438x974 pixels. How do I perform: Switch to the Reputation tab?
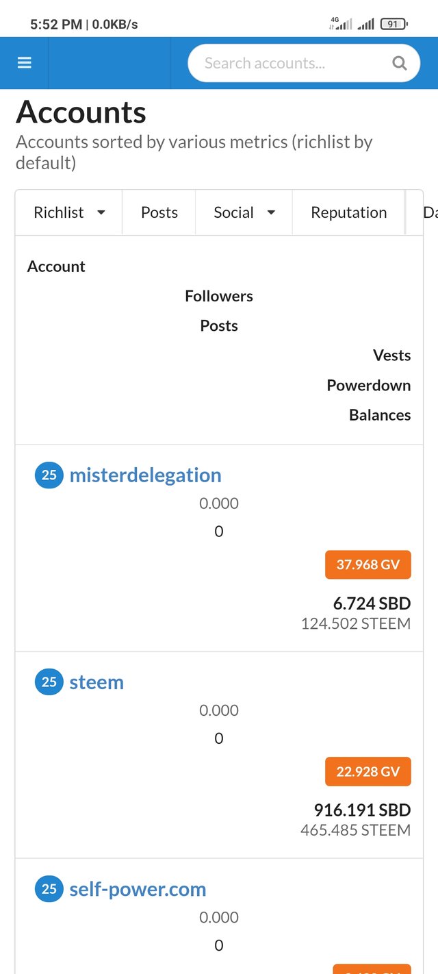tap(348, 212)
